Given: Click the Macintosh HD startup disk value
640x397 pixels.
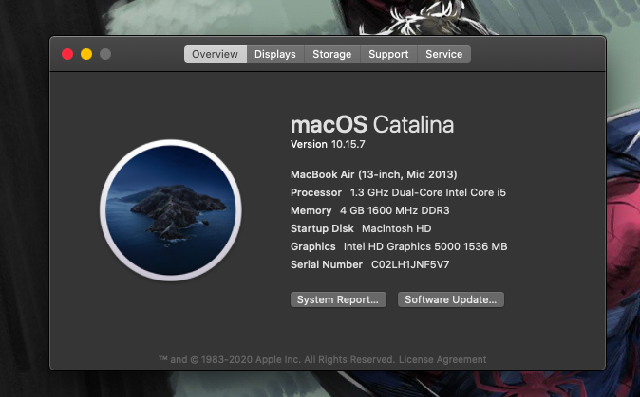Looking at the screenshot, I should 396,228.
